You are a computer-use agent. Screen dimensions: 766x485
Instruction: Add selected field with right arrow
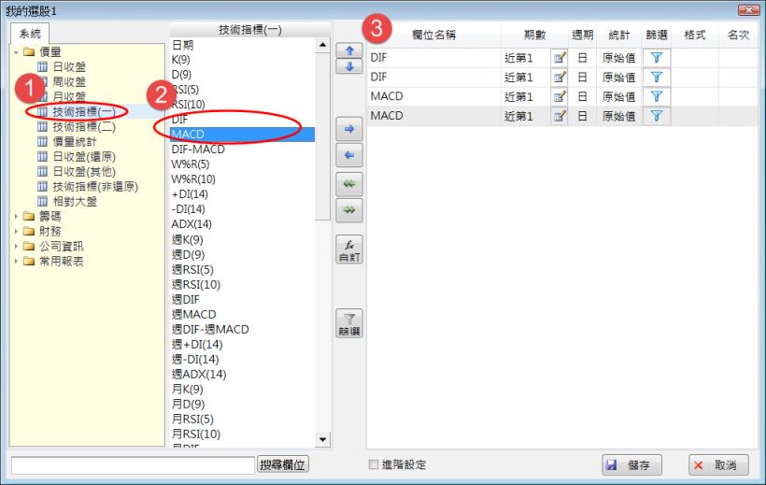[x=348, y=128]
